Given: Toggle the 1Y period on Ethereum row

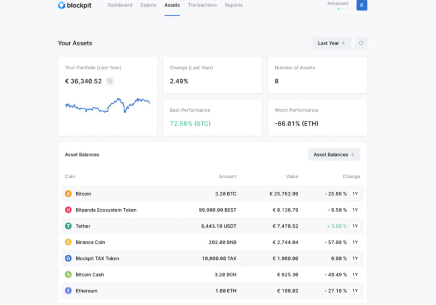Looking at the screenshot, I should (x=355, y=291).
